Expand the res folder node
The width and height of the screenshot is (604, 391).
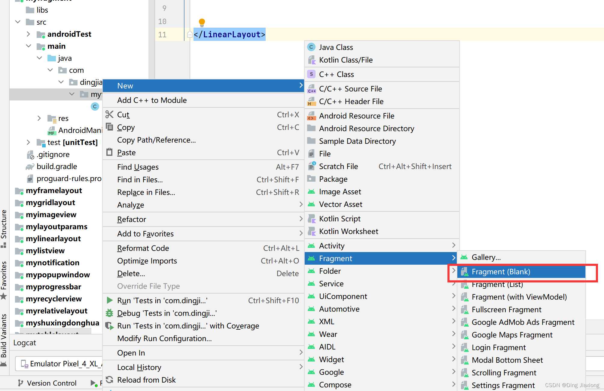[39, 118]
